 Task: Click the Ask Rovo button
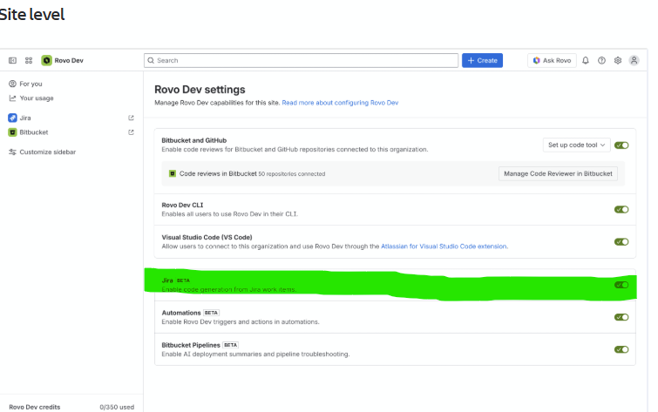pyautogui.click(x=552, y=60)
